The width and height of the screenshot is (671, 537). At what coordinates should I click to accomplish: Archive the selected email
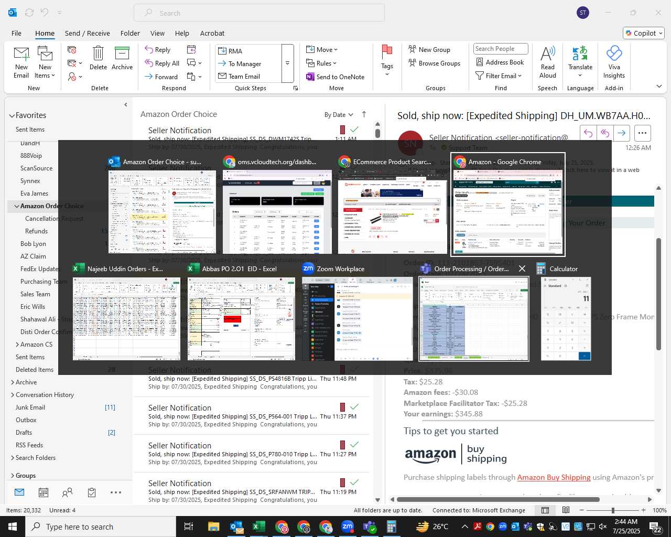click(122, 58)
